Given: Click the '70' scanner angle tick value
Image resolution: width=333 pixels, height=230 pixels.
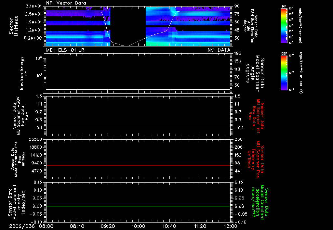Looking at the screenshot, I should [237, 77].
